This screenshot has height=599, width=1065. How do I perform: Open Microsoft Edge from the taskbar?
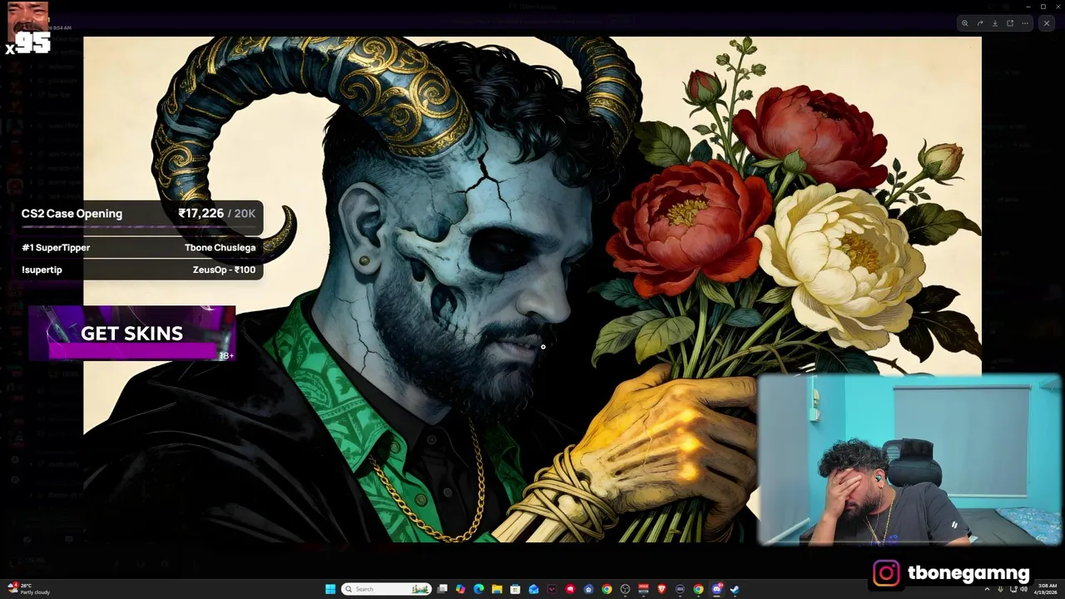click(478, 589)
